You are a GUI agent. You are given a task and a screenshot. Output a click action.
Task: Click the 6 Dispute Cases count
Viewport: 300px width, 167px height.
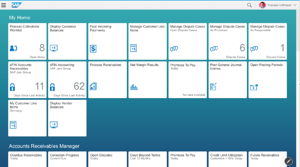click(x=242, y=48)
